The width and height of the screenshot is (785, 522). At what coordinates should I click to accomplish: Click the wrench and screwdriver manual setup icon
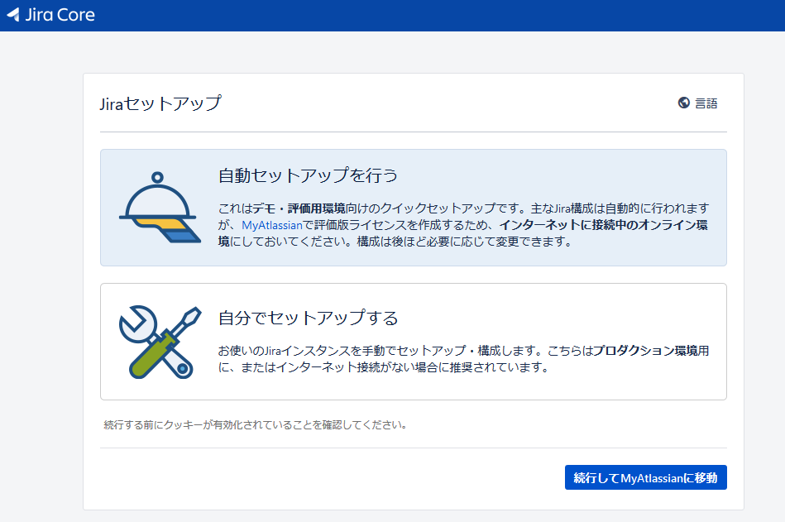pyautogui.click(x=160, y=342)
